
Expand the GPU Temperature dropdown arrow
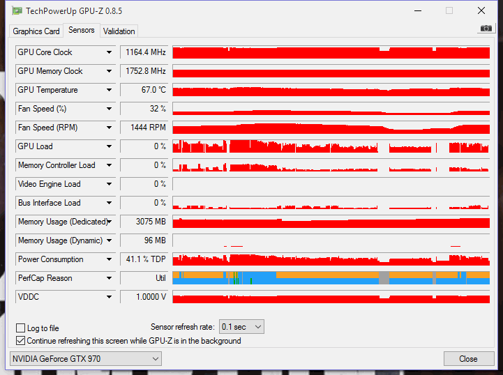pos(109,90)
